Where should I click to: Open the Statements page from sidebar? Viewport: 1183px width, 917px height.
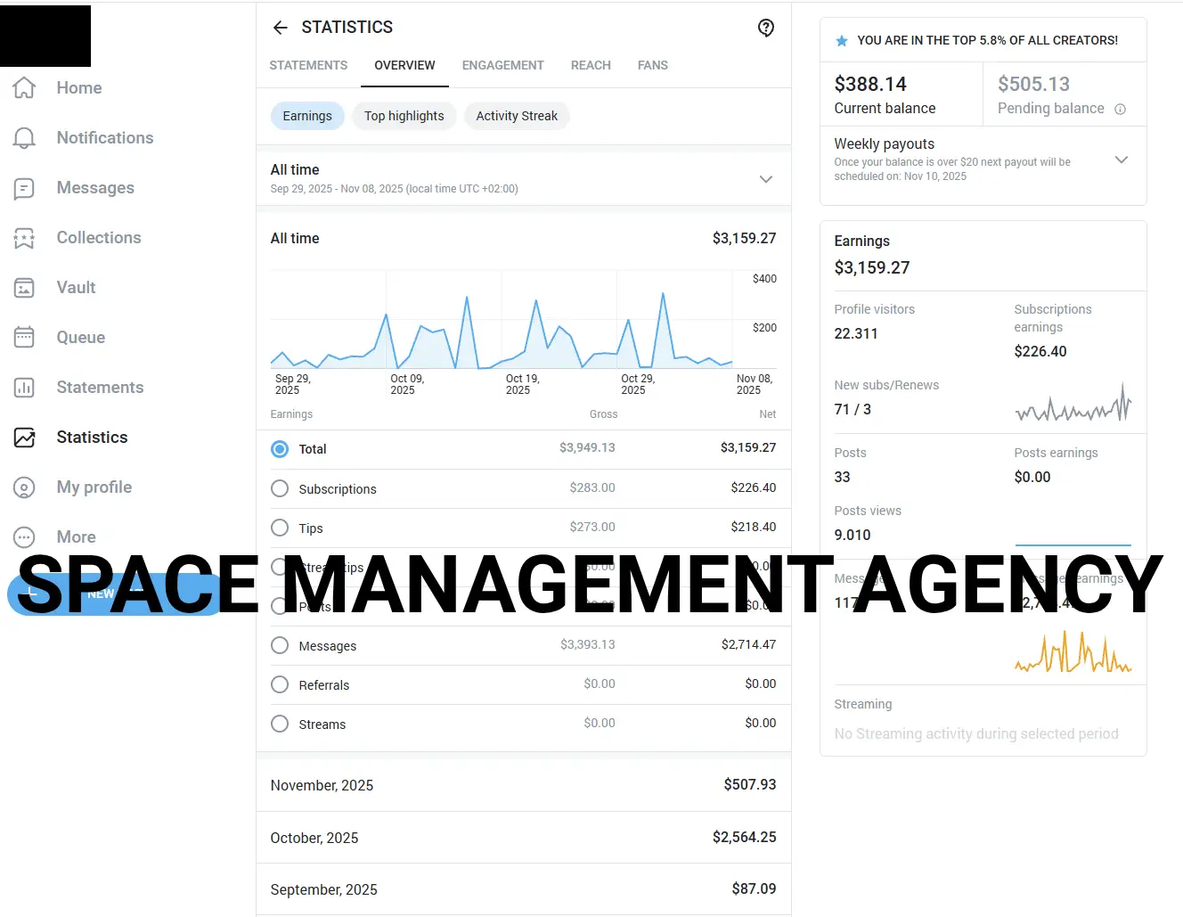point(100,387)
